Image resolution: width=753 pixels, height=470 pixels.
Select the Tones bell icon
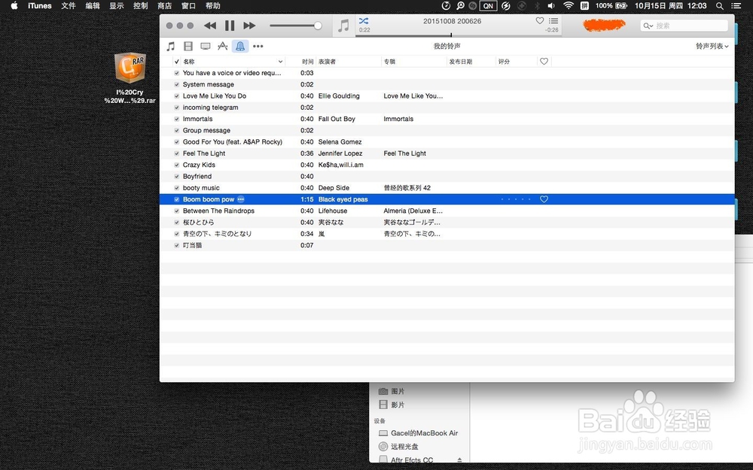pos(240,46)
